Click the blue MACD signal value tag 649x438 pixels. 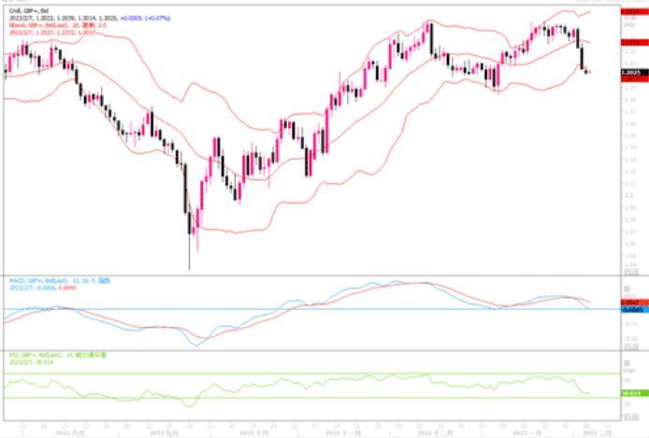pos(631,309)
